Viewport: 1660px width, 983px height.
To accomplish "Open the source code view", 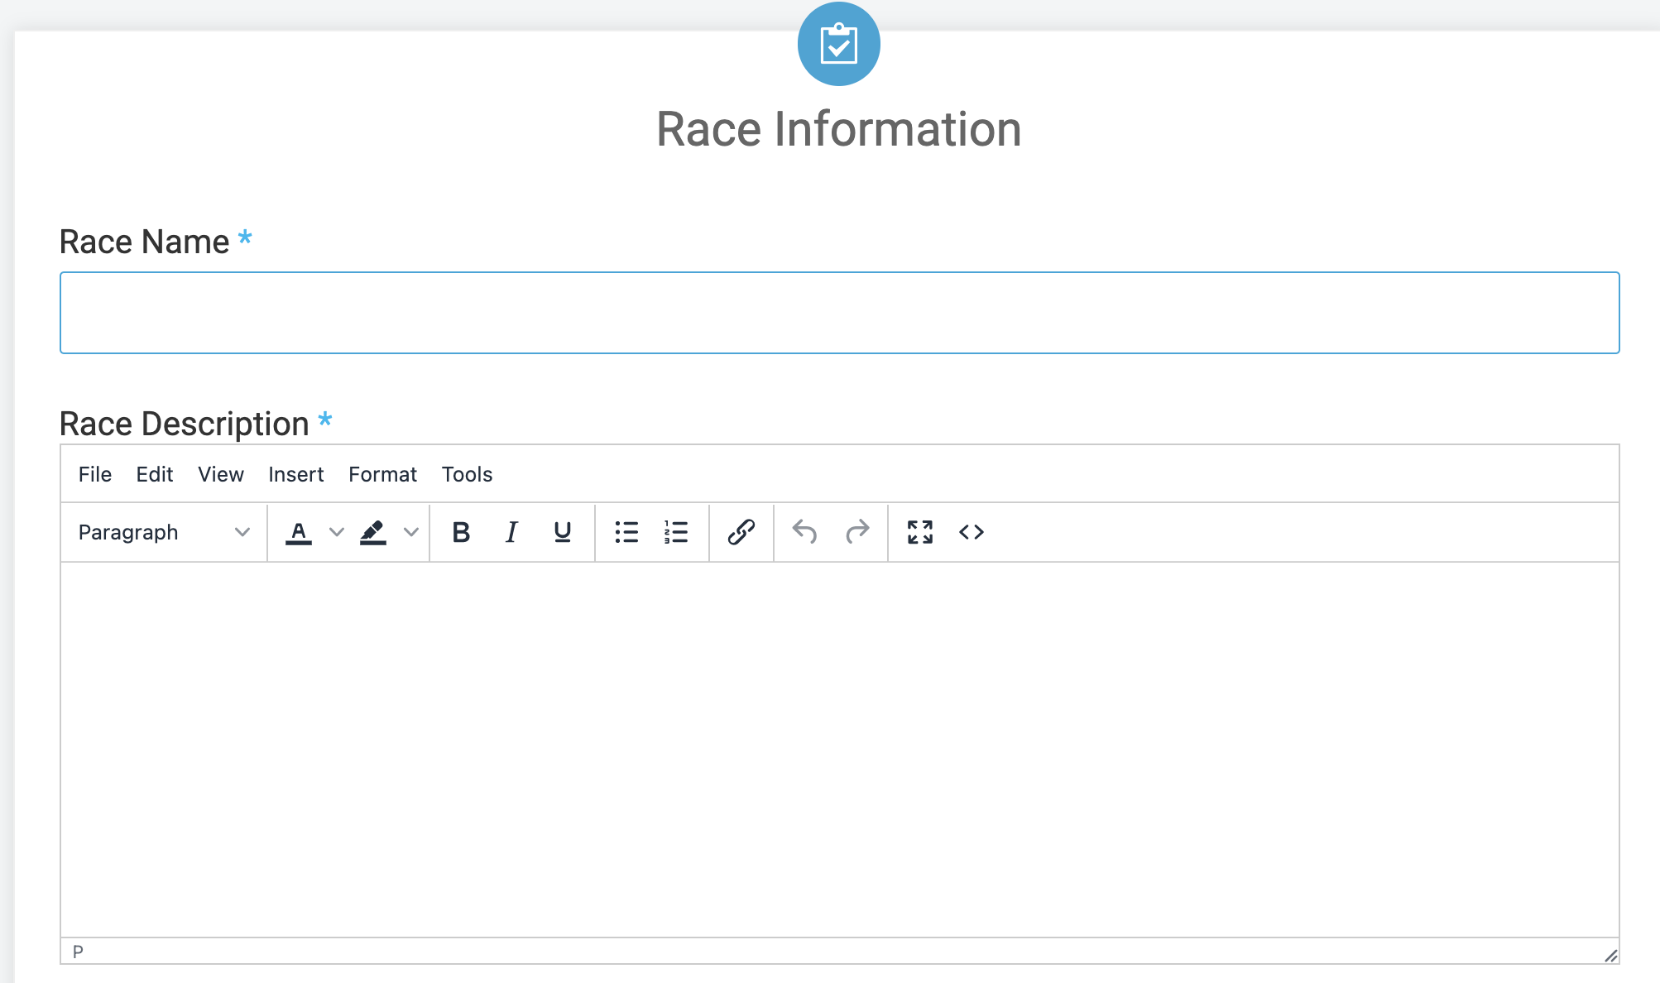I will point(972,532).
